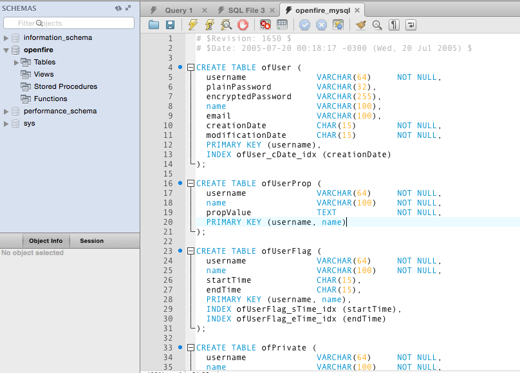Viewport: 520px width, 373px height.
Task: Click 'propValue' column on line 19
Action: point(228,213)
